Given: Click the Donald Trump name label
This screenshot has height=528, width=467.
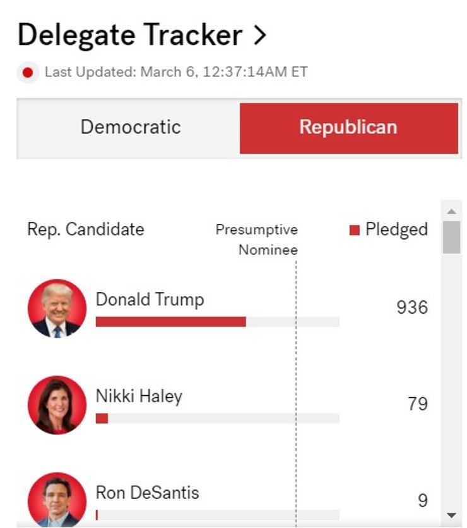Looking at the screenshot, I should pos(150,299).
